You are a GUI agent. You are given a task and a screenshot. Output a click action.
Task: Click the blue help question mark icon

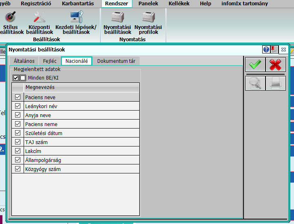coord(266,49)
